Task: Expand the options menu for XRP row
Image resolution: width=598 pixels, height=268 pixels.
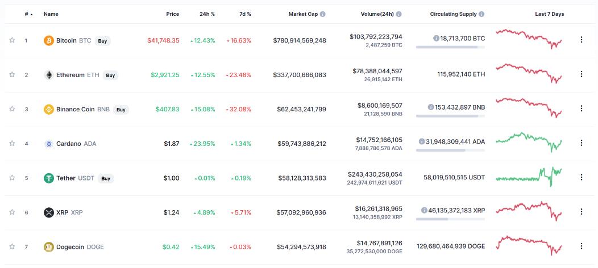Action: tap(581, 212)
